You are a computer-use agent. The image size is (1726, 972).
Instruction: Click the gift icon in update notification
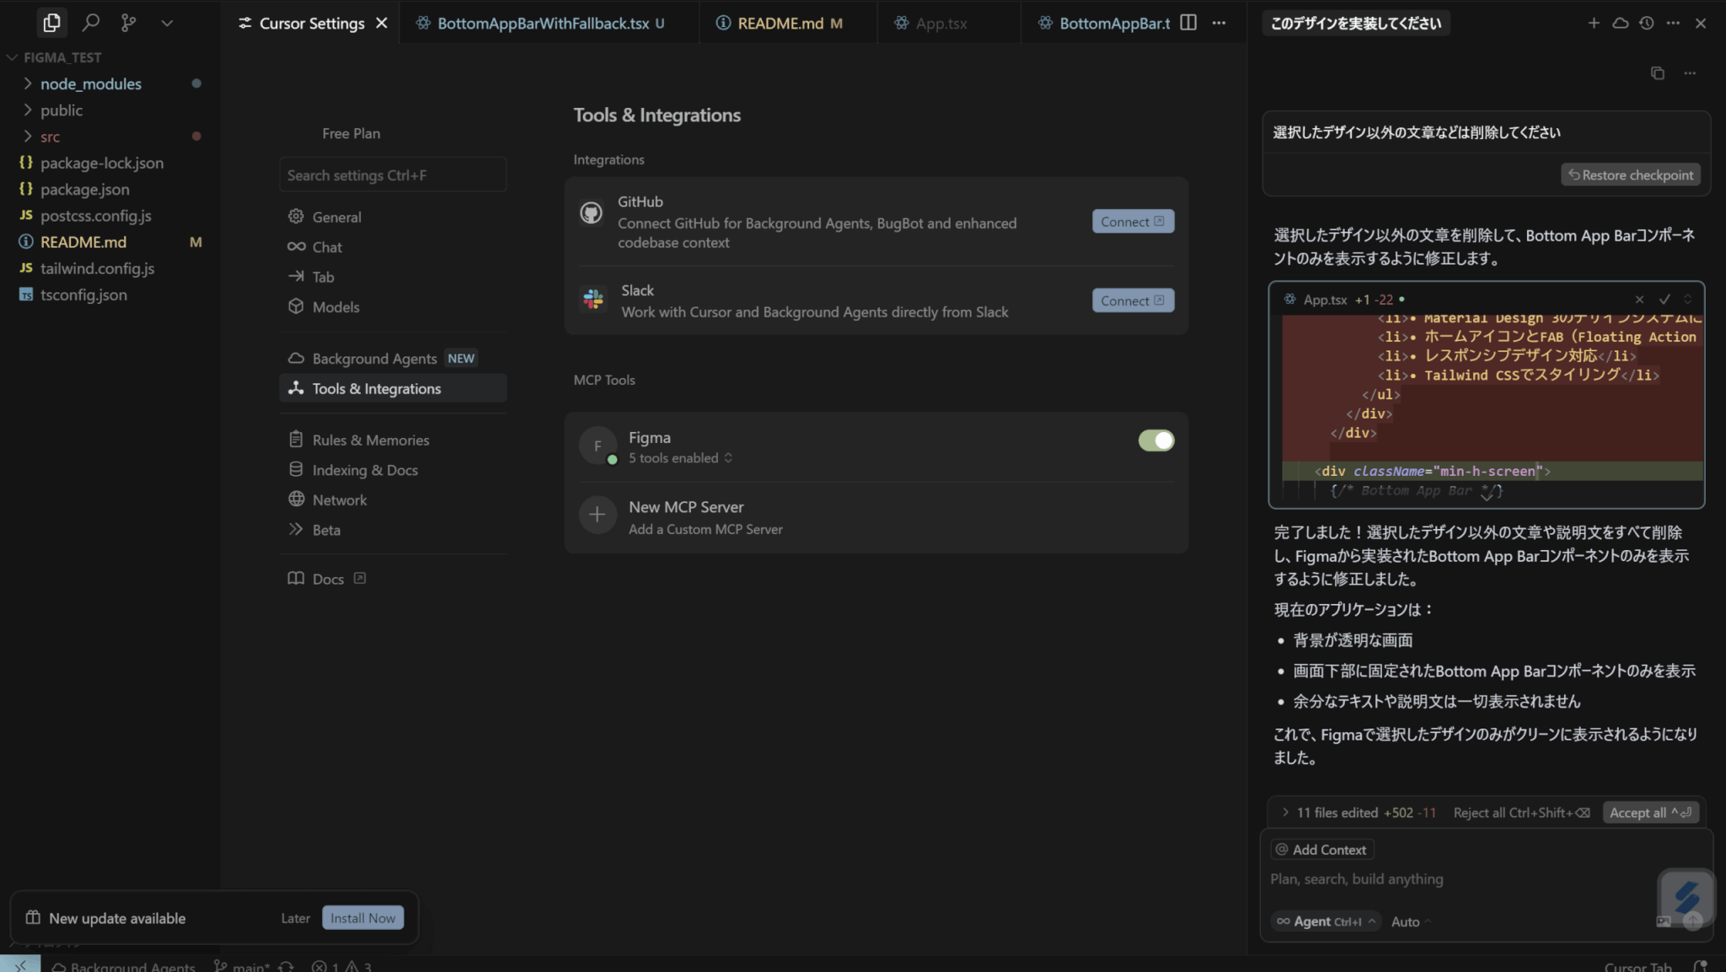pos(33,917)
